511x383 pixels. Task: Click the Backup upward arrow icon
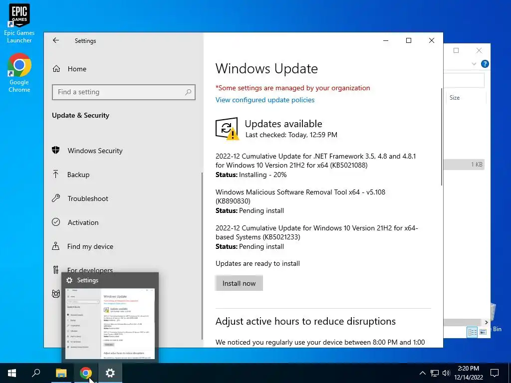pos(56,174)
